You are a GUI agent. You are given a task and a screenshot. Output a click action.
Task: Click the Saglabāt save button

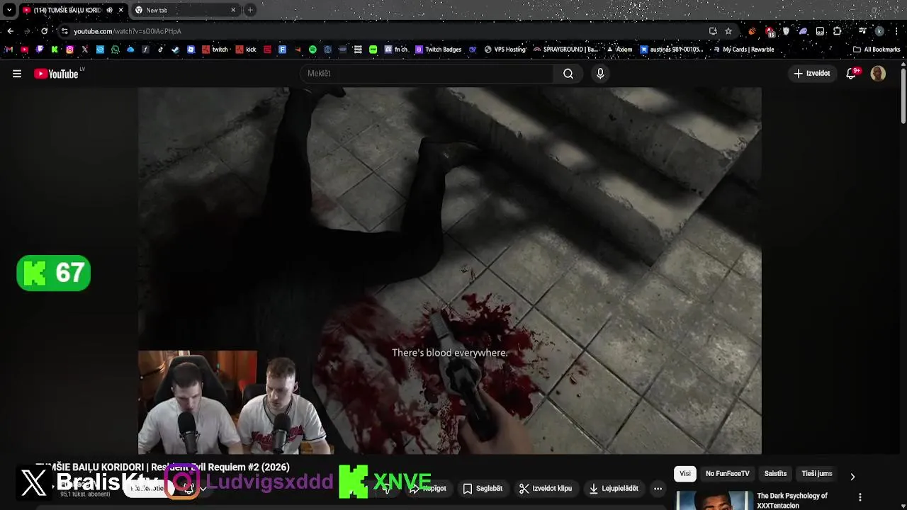pyautogui.click(x=482, y=489)
